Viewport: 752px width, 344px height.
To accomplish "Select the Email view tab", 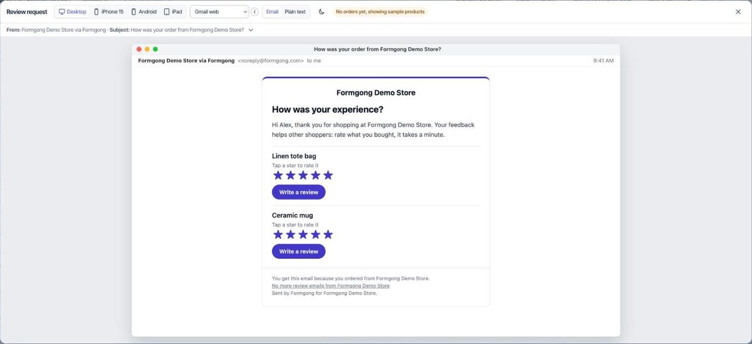I will (x=272, y=12).
